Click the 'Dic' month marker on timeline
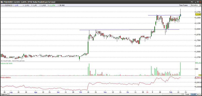202x96 pixels. pyautogui.click(x=128, y=92)
